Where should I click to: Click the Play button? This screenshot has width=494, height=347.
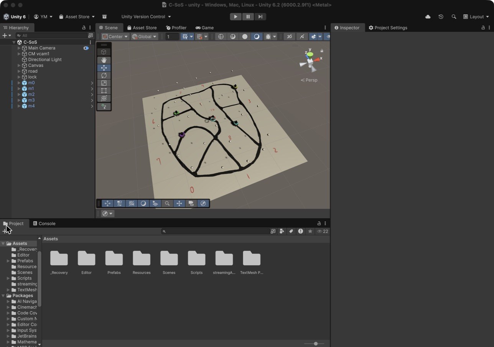(235, 16)
